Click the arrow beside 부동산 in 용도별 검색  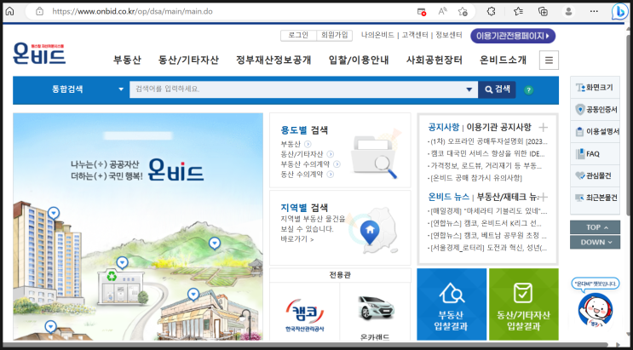coord(308,144)
